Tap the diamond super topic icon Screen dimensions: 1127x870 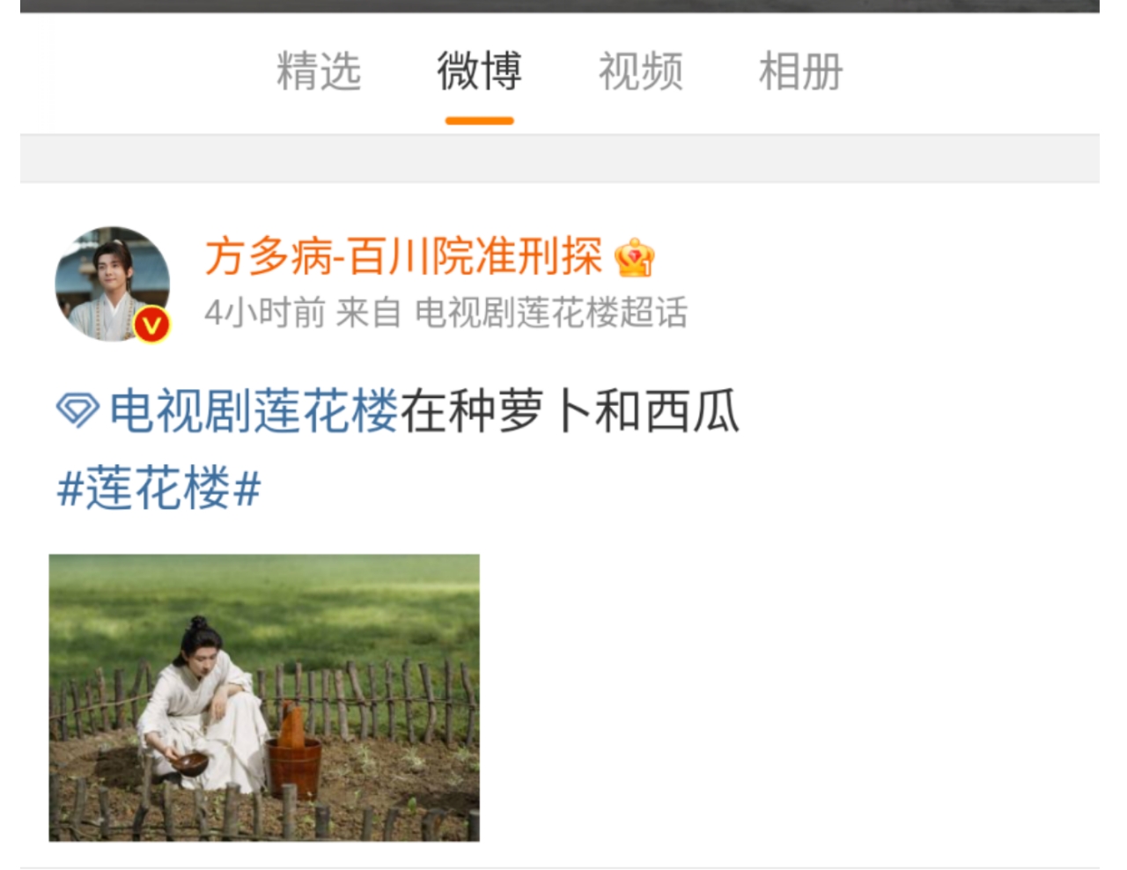click(77, 410)
